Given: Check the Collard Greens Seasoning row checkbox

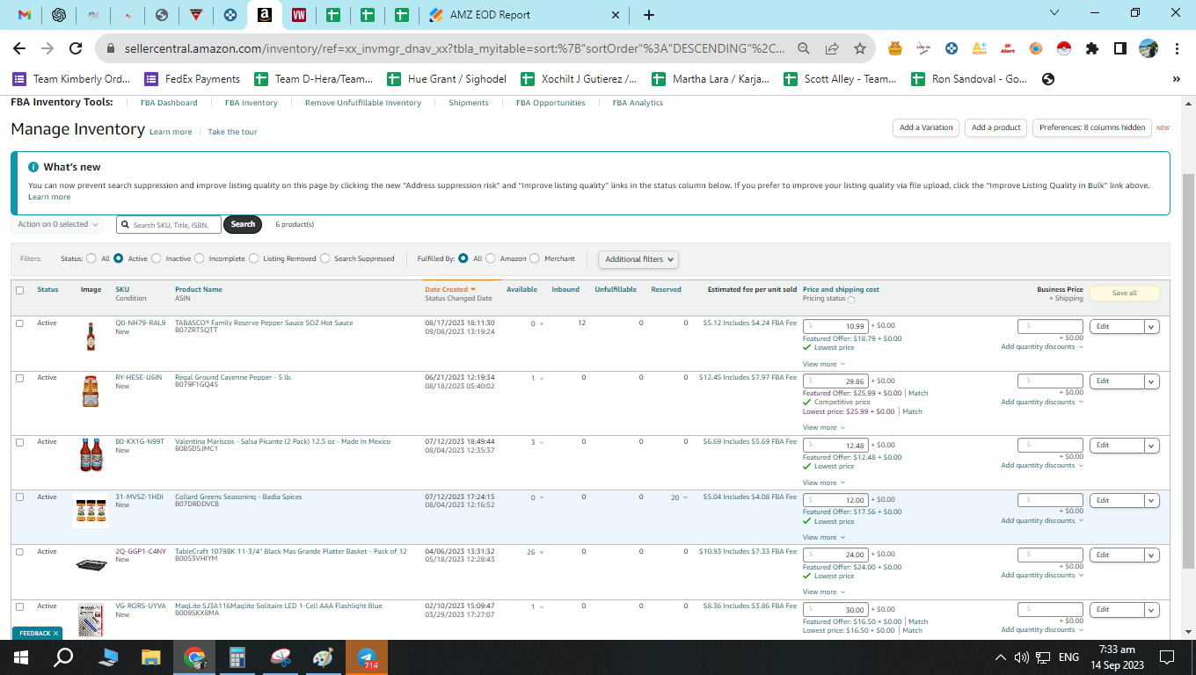Looking at the screenshot, I should (19, 497).
